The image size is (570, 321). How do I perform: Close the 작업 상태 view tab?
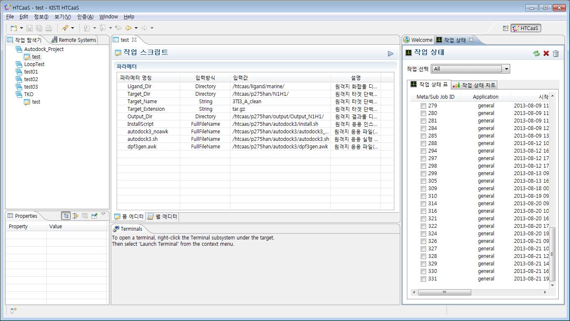[x=471, y=40]
